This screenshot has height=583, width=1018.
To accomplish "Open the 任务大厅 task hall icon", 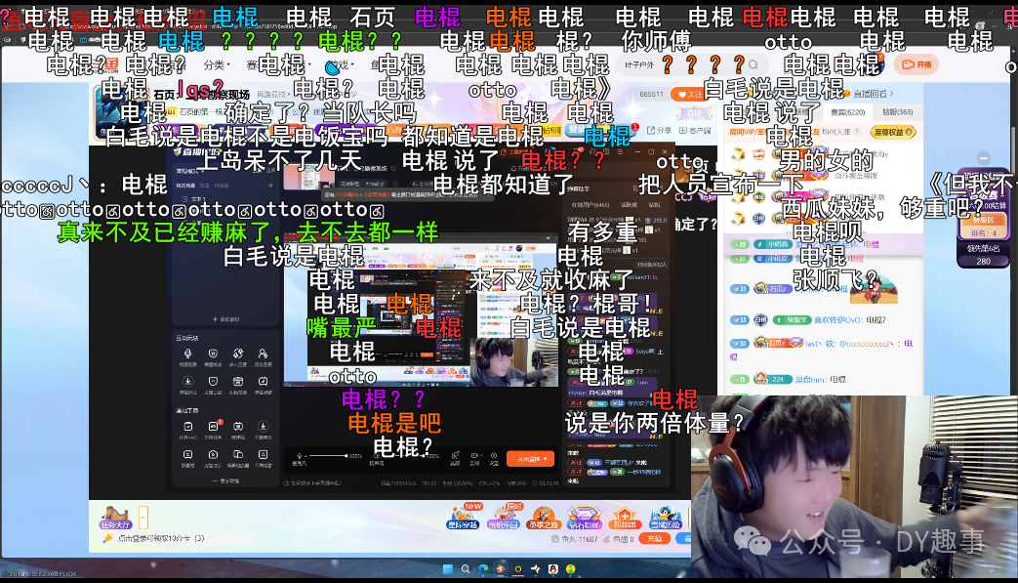I will click(115, 518).
